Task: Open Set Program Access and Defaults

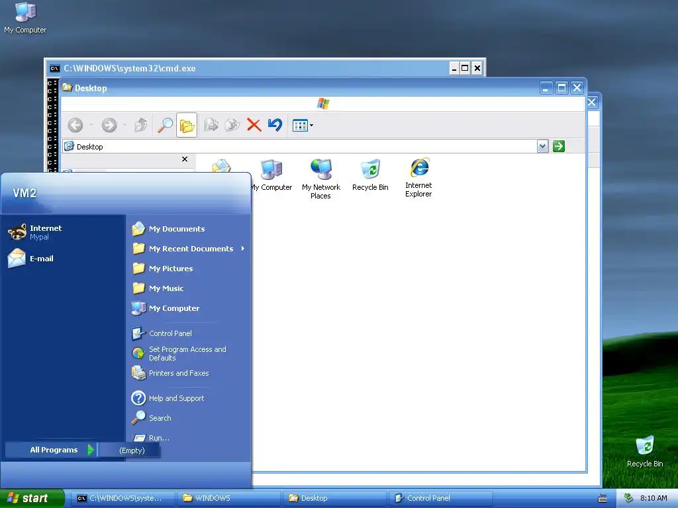Action: [x=189, y=353]
